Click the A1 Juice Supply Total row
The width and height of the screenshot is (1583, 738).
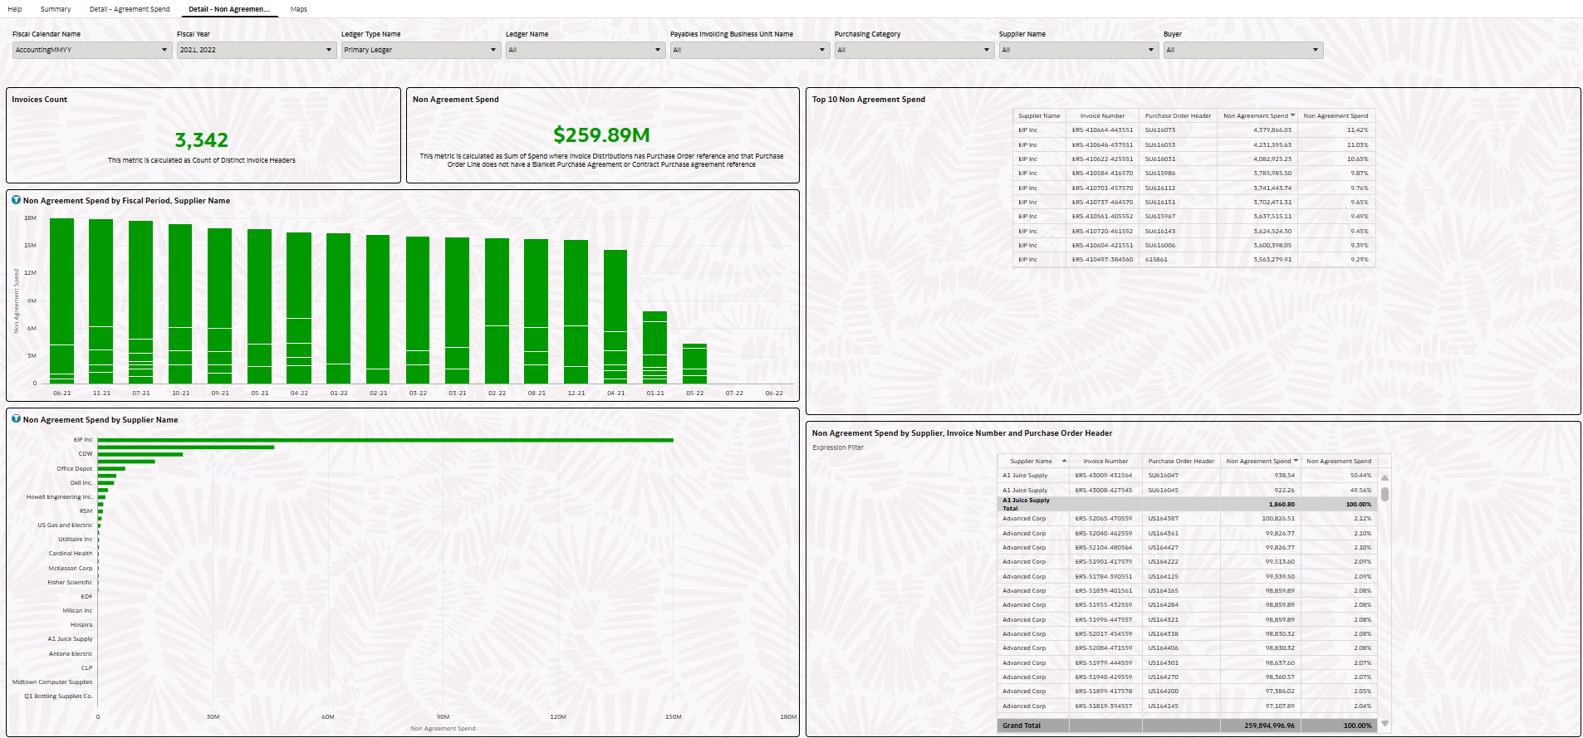coord(1188,504)
